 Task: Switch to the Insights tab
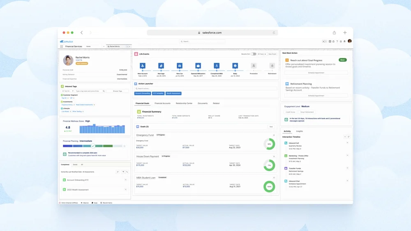(299, 131)
